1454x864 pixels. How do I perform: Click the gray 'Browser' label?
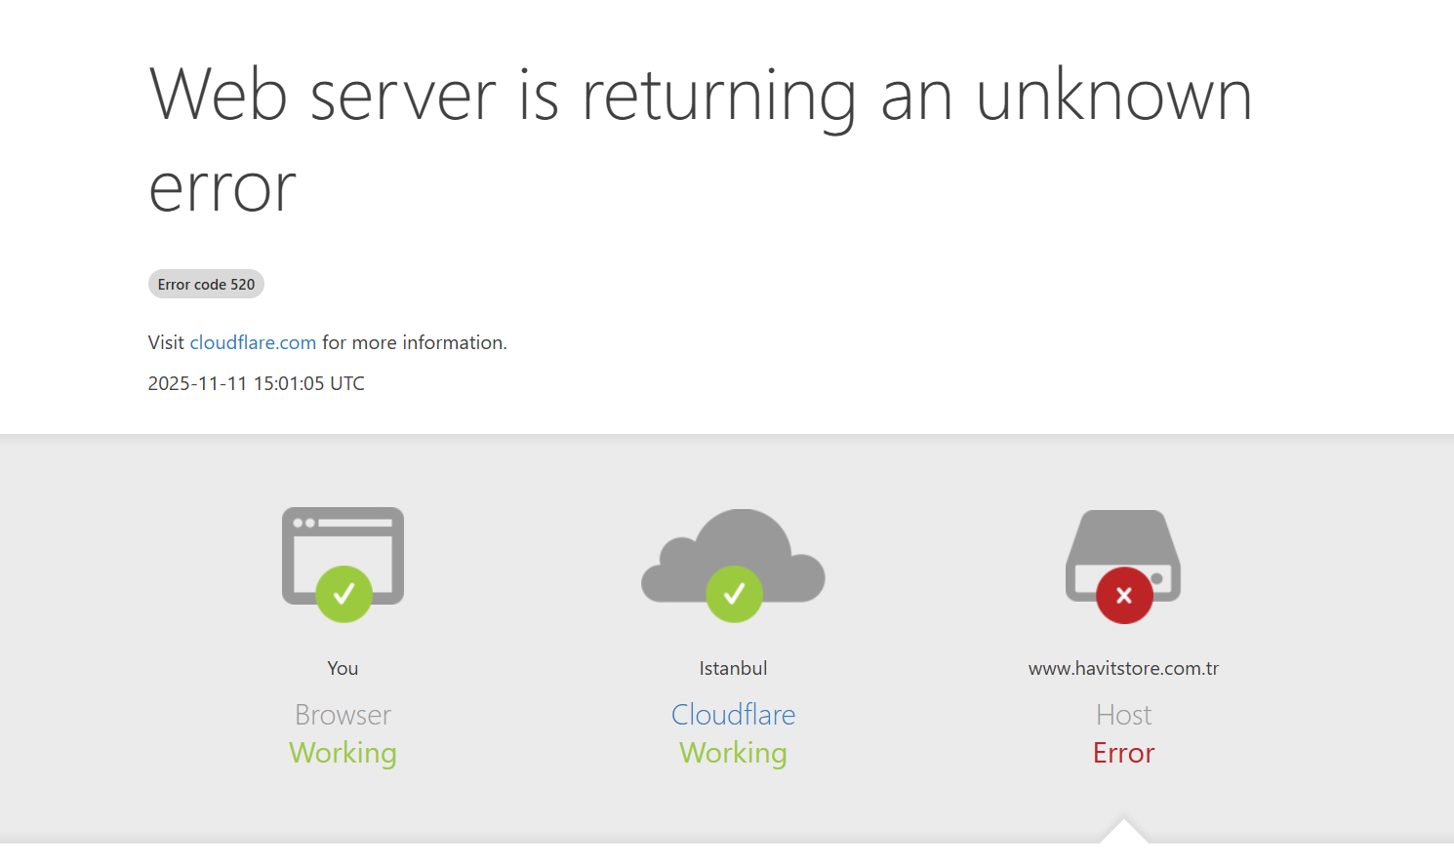click(x=343, y=715)
